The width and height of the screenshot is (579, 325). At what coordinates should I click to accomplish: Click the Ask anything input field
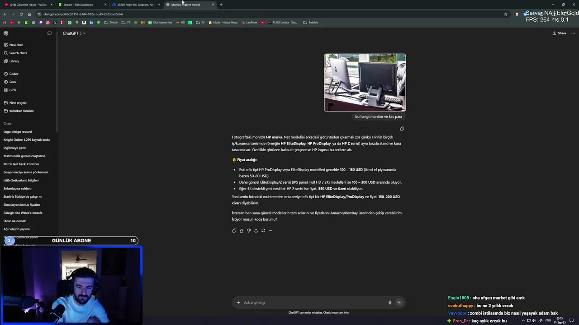pos(314,302)
